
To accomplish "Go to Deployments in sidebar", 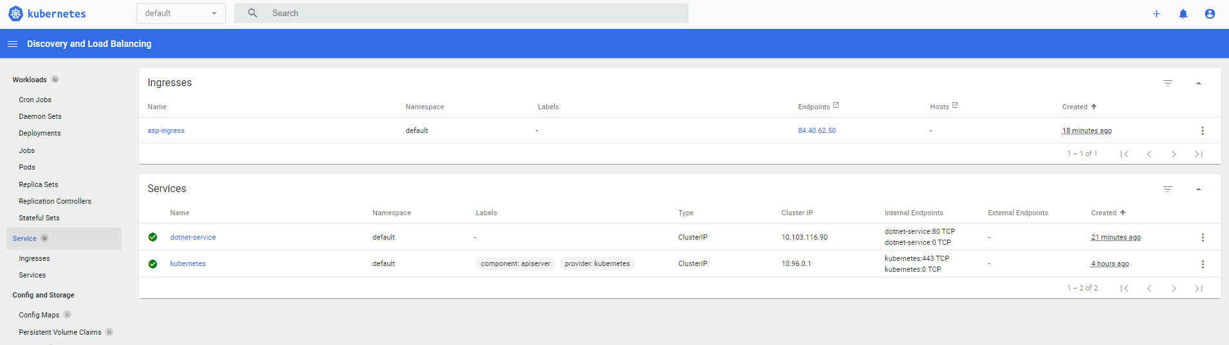I will click(40, 133).
